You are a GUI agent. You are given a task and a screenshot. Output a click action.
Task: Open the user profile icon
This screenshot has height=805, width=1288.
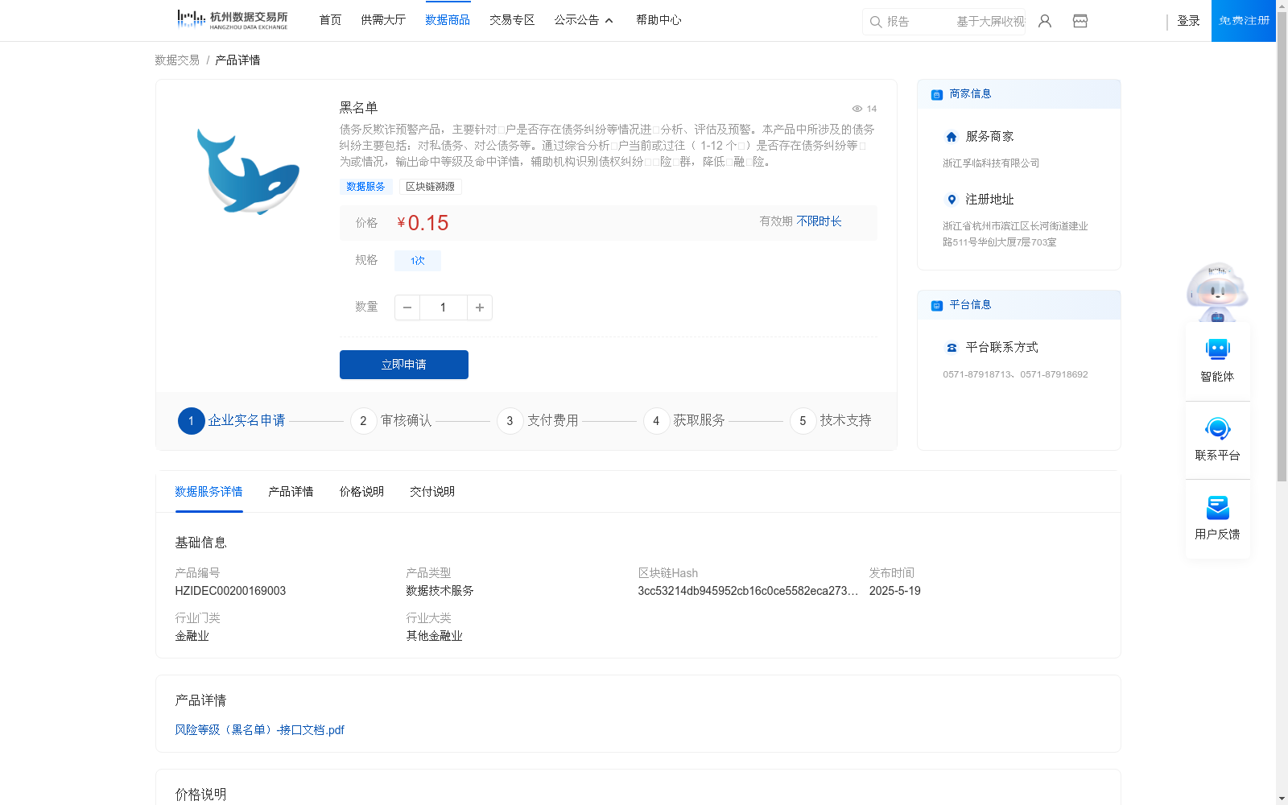click(1045, 21)
